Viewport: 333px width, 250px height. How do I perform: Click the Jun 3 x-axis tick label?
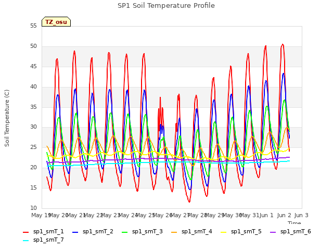(301, 215)
